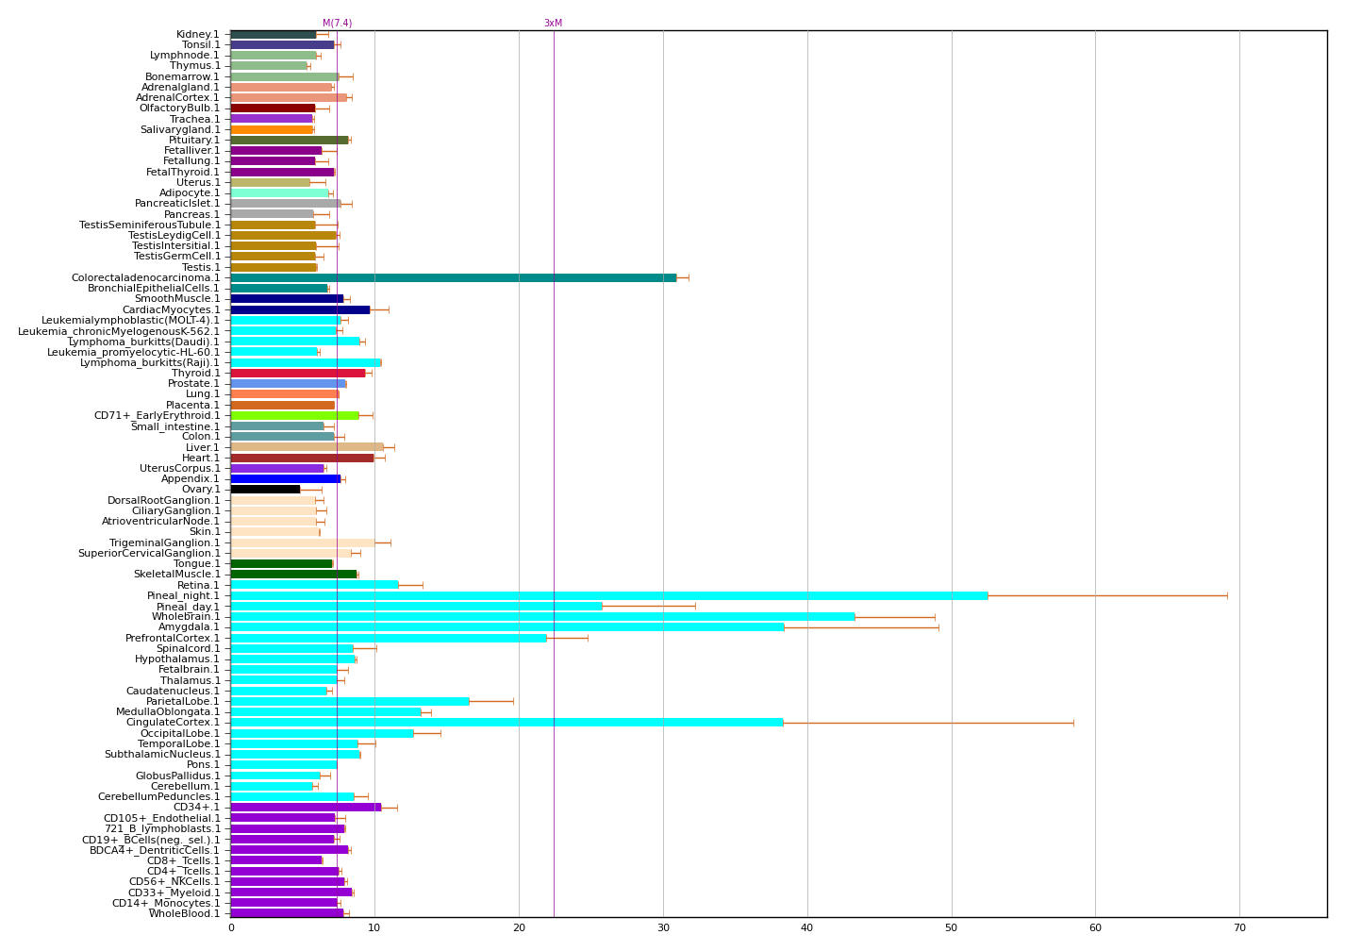Select the bright green CD71+_EarlyErythroid.1 bar

tap(294, 415)
